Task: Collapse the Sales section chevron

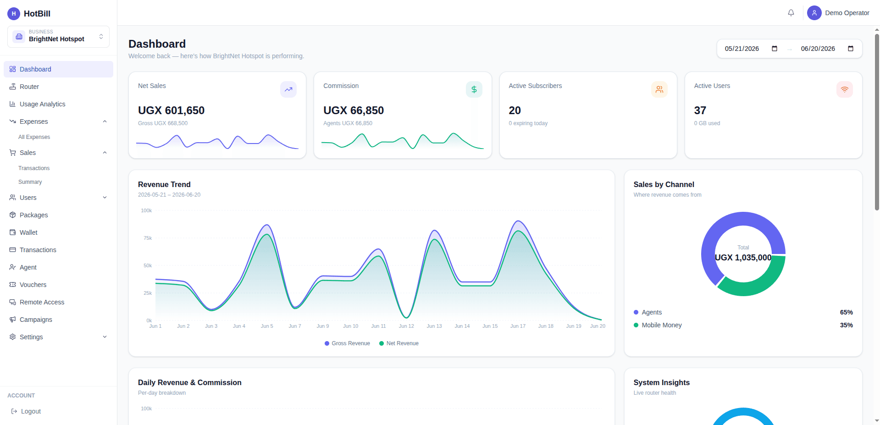Action: pos(105,153)
